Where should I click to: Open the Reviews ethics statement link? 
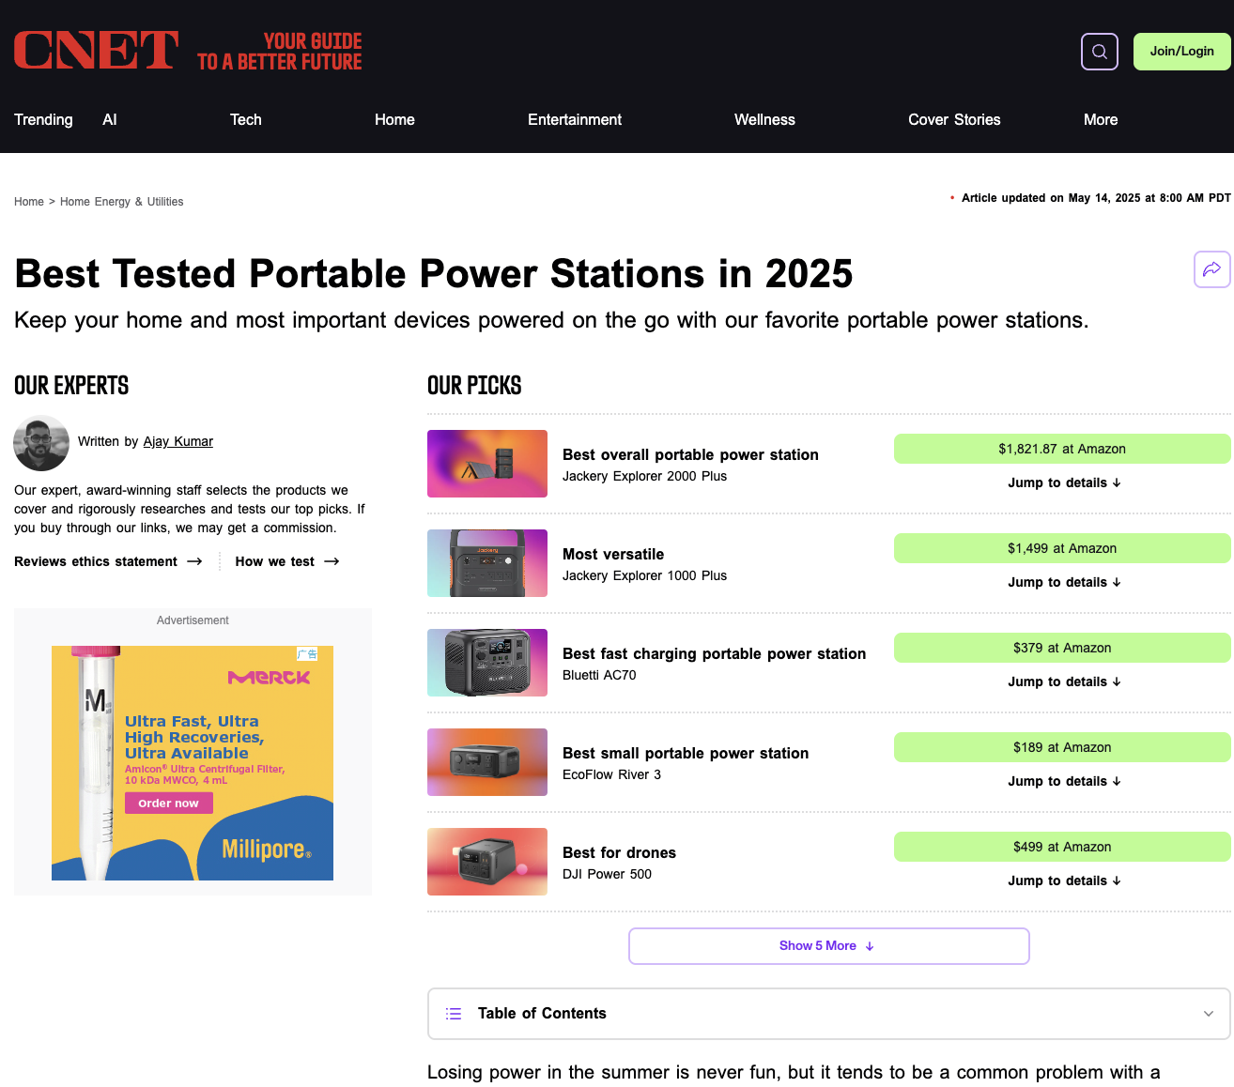[108, 561]
